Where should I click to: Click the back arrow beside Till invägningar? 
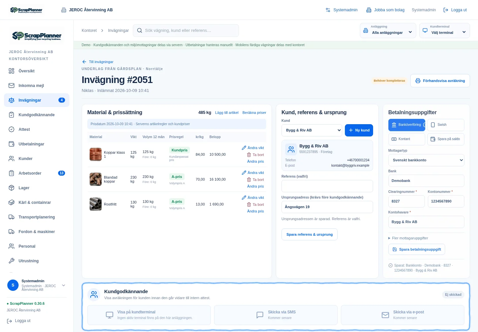tap(84, 62)
